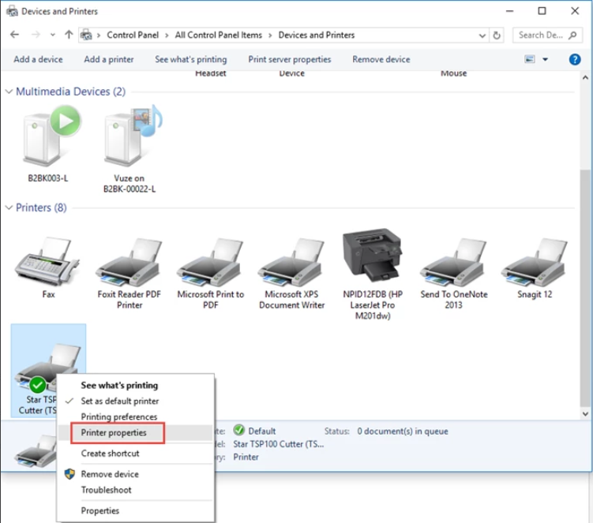The width and height of the screenshot is (593, 523).
Task: Click Remove device in the toolbar
Action: click(x=381, y=59)
